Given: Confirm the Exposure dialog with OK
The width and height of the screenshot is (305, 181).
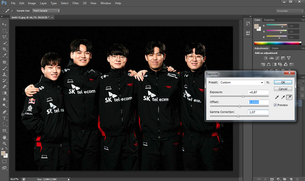Looking at the screenshot, I should 283,82.
